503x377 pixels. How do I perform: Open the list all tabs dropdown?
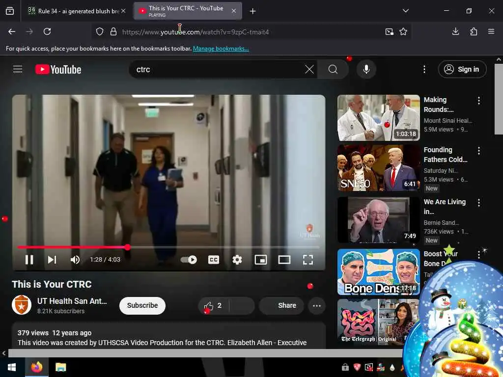coord(405,11)
